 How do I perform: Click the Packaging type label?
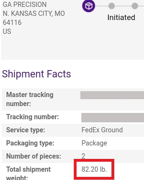[x=30, y=143]
